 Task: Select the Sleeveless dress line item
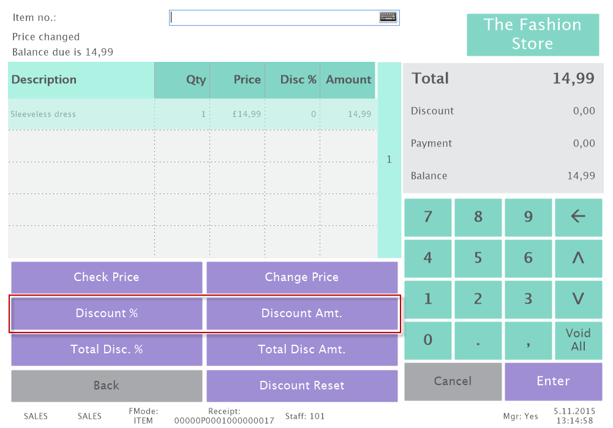pos(80,115)
